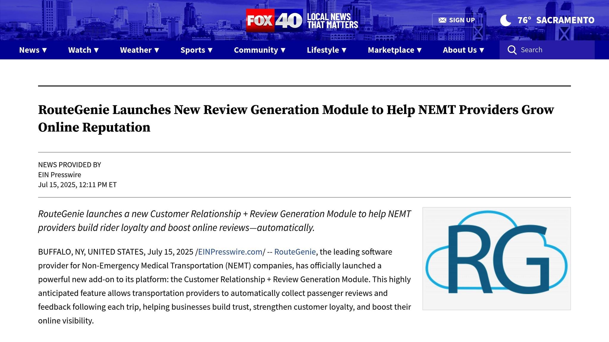Click the Sign Up button
This screenshot has height=342, width=609.
point(457,20)
